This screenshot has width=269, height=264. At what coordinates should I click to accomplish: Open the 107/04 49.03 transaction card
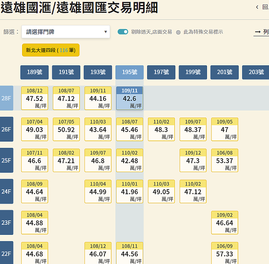pos(35,129)
